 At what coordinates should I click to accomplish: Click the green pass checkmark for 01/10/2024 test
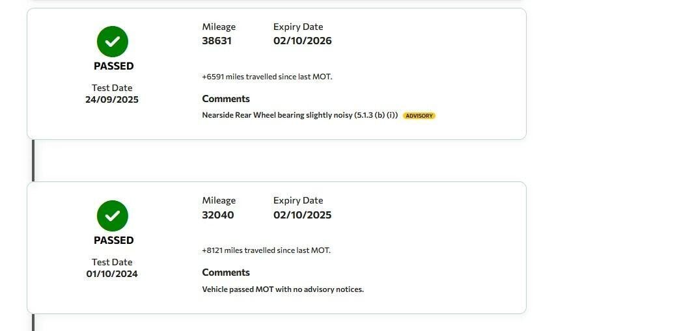113,216
